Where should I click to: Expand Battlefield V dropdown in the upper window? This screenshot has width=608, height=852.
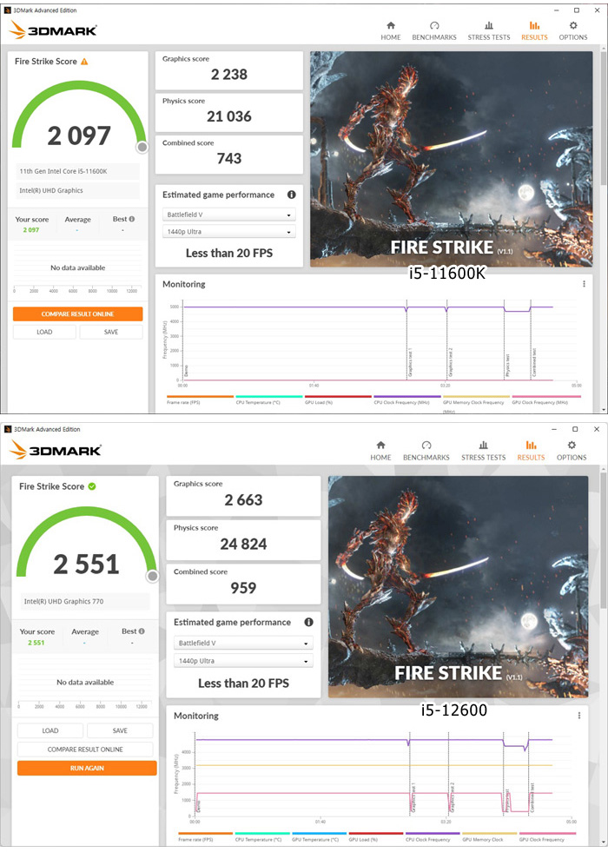[229, 215]
